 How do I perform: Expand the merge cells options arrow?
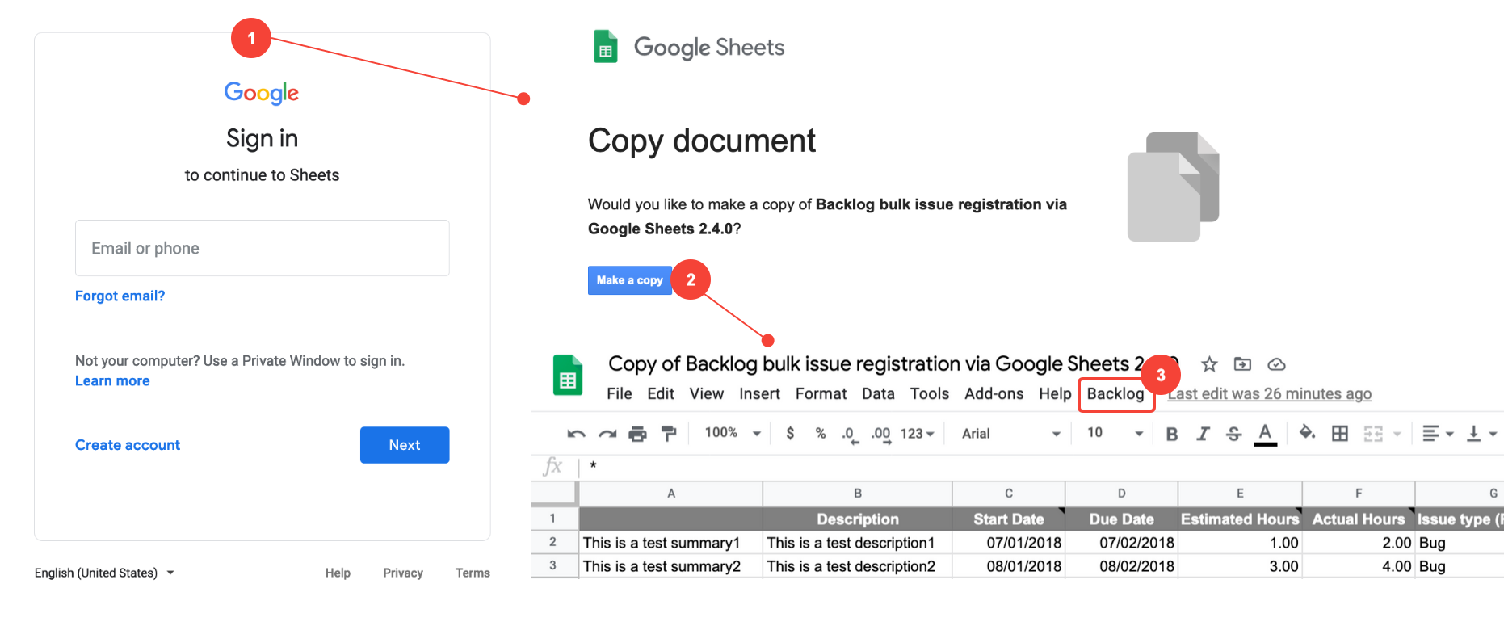[x=1397, y=435]
